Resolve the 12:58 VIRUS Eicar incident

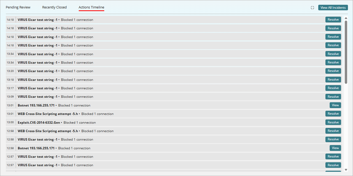coord(333,139)
